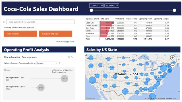
Task: Select the New York sales bubble
Action: pyautogui.click(x=164, y=68)
